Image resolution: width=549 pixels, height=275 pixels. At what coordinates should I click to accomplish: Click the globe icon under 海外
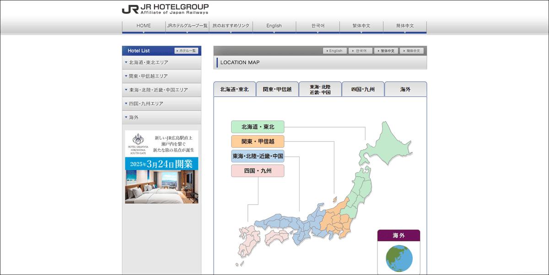[398, 259]
